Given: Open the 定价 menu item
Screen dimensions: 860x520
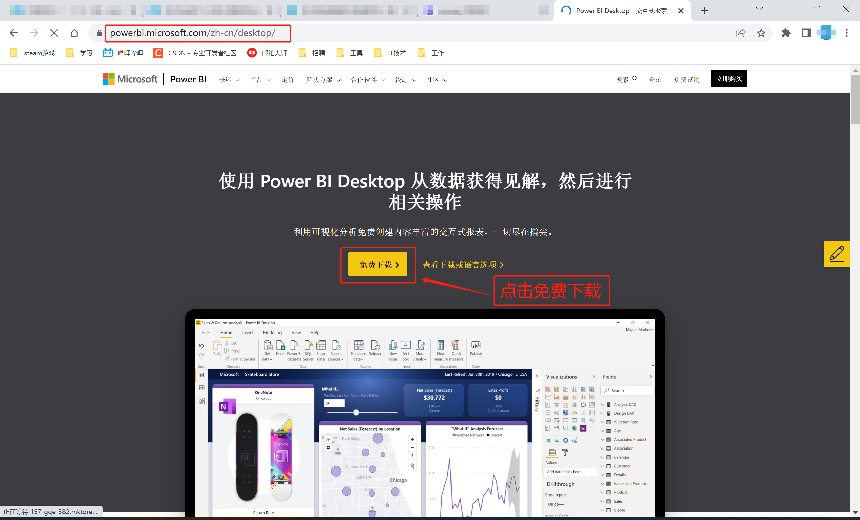Looking at the screenshot, I should [x=287, y=80].
